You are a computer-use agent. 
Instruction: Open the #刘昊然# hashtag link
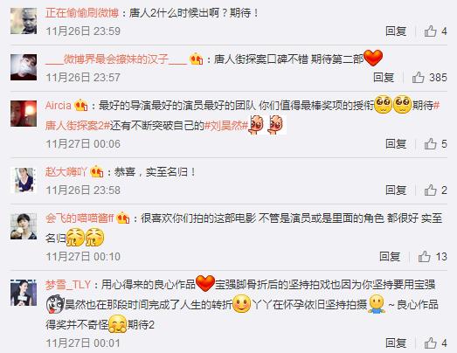pos(226,126)
